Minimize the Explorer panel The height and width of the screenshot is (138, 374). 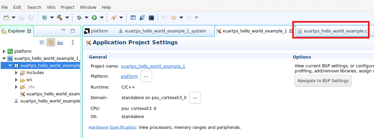(x=63, y=31)
